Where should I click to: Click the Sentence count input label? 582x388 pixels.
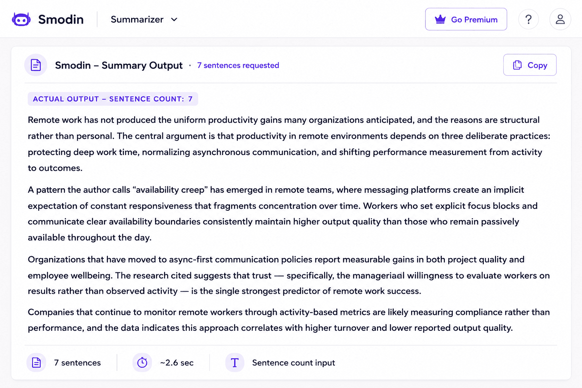coord(294,363)
